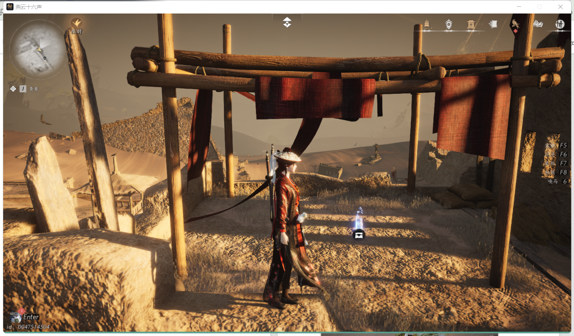574x336 pixels.
Task: Open the circular minimap
Action: (x=38, y=49)
